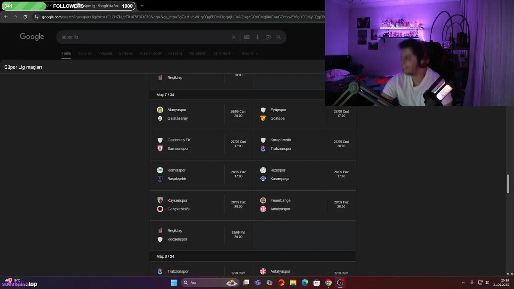
Task: Click the Trabzonspor name under Karagümrük
Action: click(x=281, y=149)
